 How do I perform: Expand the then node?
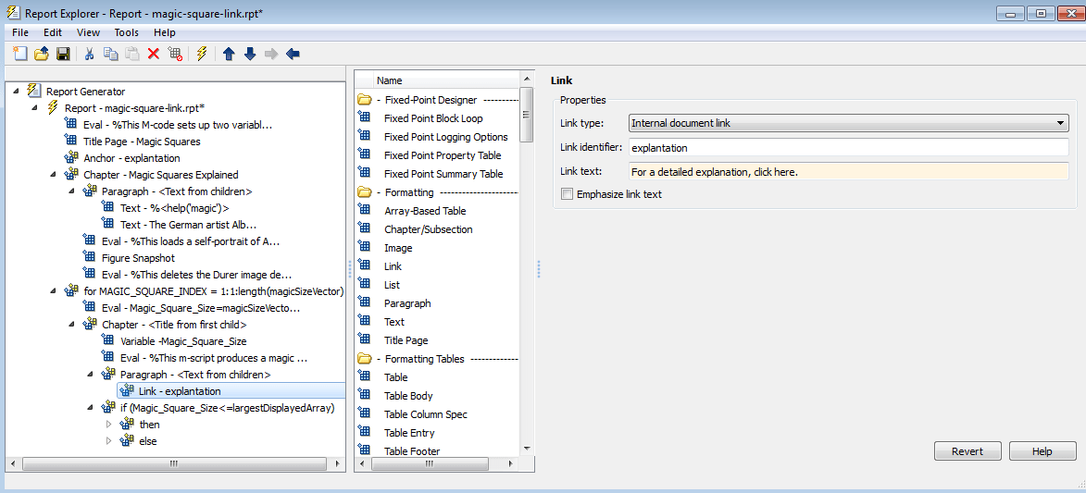pos(108,424)
